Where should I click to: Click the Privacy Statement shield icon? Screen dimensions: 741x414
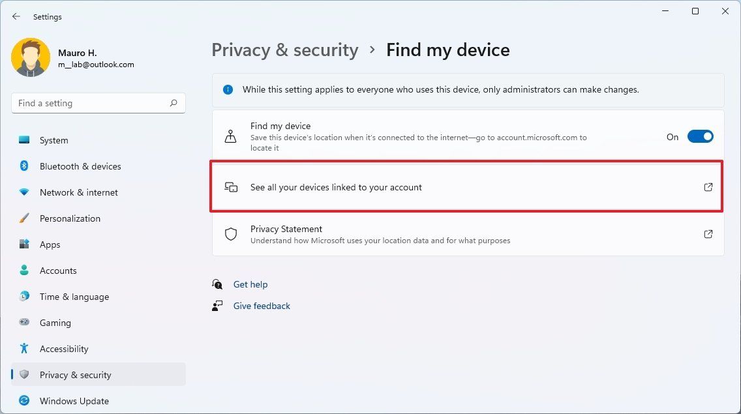(x=231, y=233)
